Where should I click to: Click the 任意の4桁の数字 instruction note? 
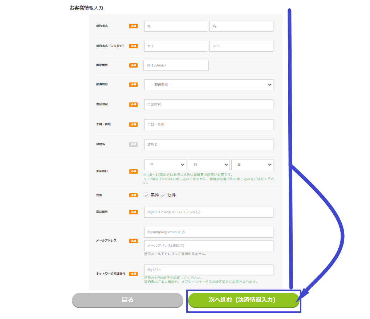point(173,278)
